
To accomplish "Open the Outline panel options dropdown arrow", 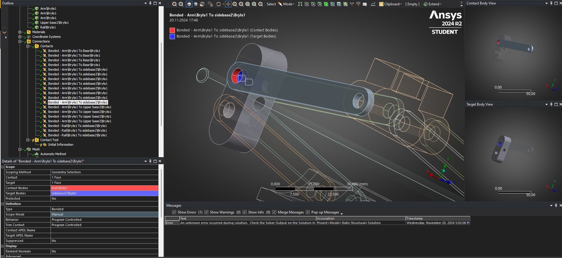I will point(145,3).
